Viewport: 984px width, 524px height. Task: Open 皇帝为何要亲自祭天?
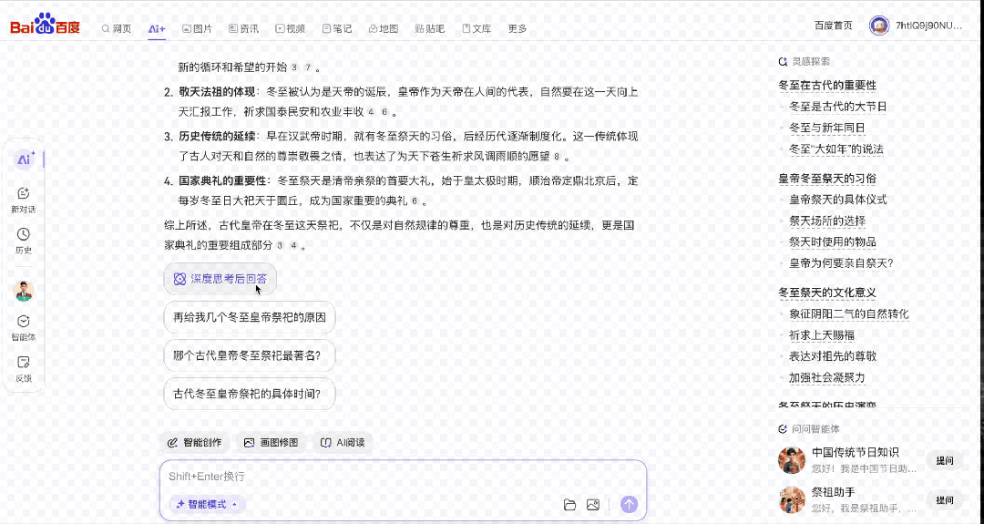tap(841, 263)
